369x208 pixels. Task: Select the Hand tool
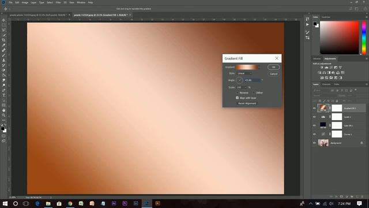(4, 110)
